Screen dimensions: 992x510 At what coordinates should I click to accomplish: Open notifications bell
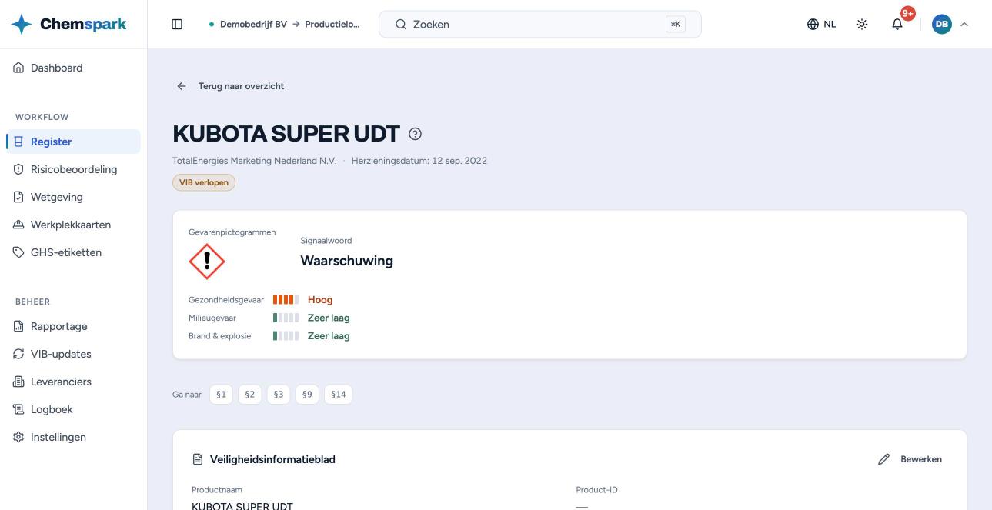pyautogui.click(x=897, y=24)
